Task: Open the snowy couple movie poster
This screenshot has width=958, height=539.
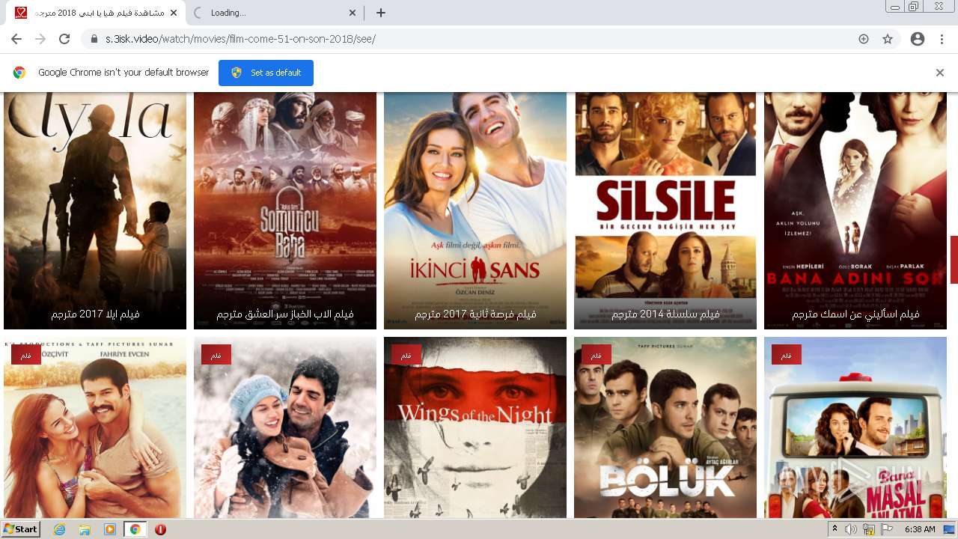Action: tap(285, 427)
